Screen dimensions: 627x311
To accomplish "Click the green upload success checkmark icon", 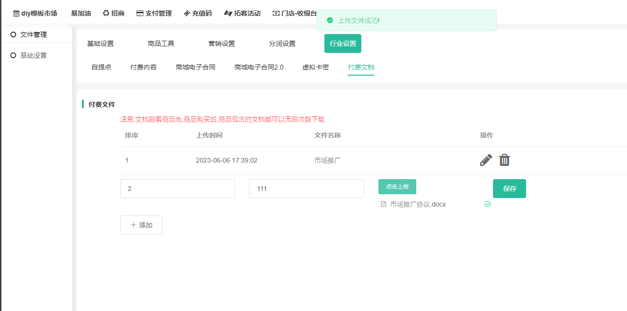I will [x=487, y=204].
